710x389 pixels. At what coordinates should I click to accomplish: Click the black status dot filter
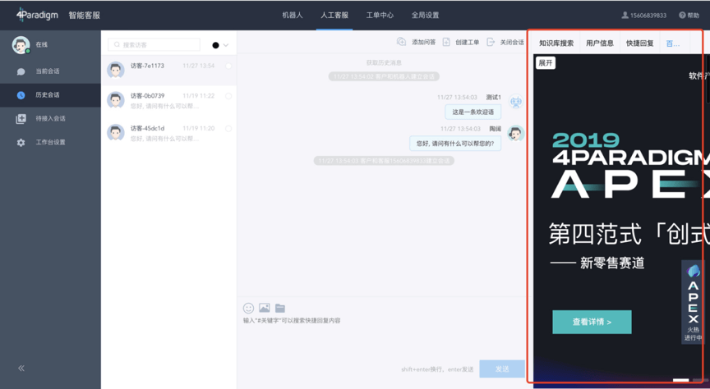(x=215, y=45)
